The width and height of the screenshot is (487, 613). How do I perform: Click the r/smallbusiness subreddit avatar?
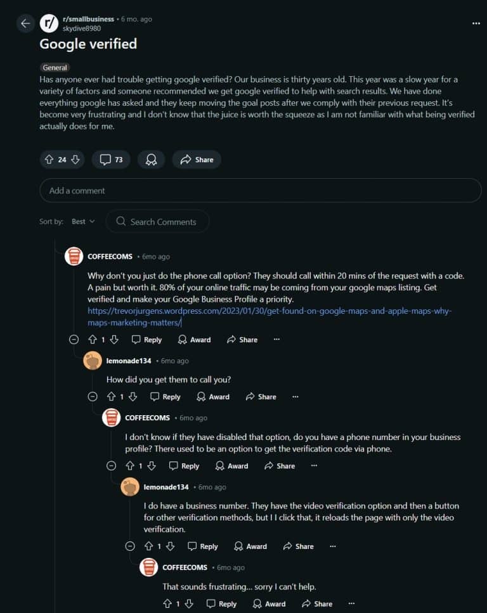[49, 23]
